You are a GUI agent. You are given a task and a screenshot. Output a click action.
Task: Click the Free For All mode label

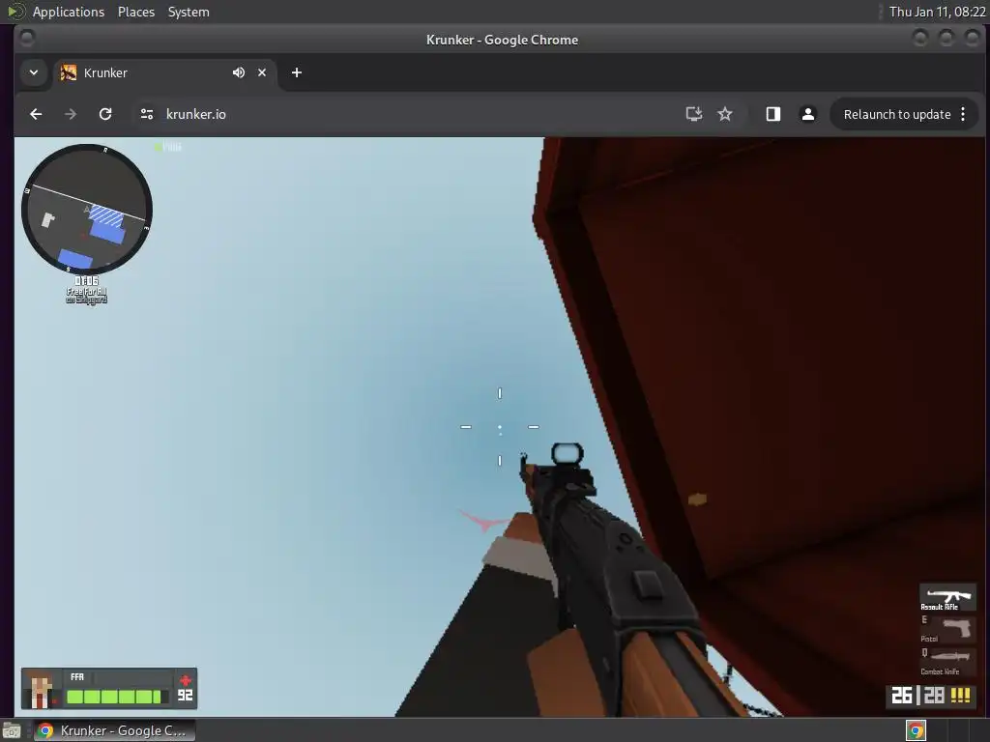tap(86, 292)
